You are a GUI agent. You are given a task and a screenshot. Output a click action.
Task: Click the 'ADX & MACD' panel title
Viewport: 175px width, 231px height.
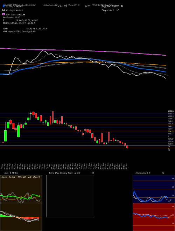point(11,173)
